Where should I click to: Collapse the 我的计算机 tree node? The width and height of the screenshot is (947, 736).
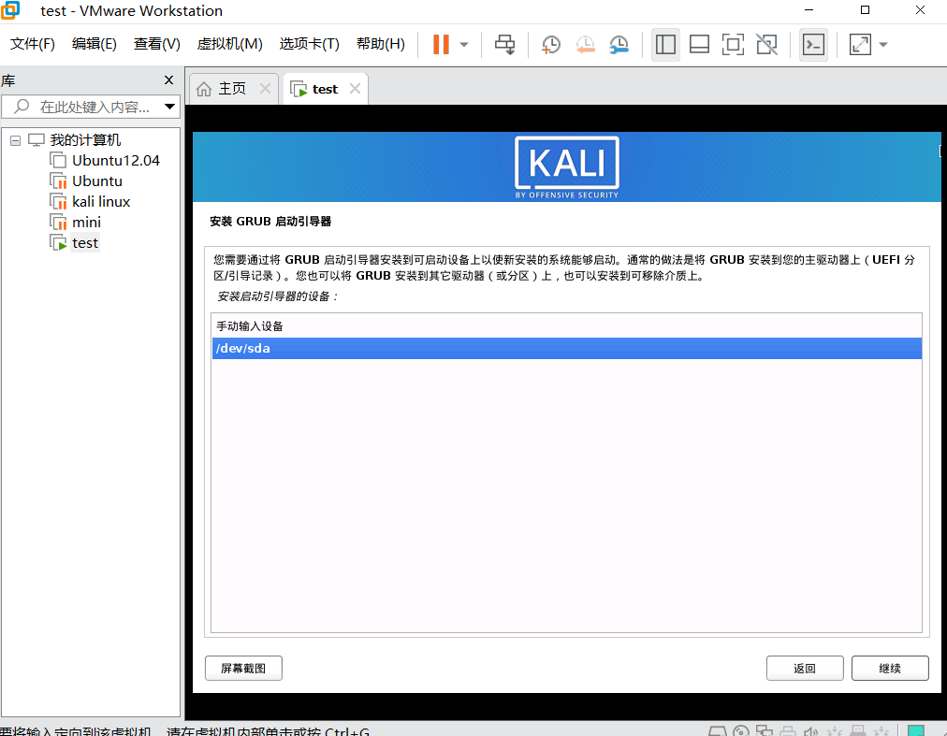(x=13, y=139)
